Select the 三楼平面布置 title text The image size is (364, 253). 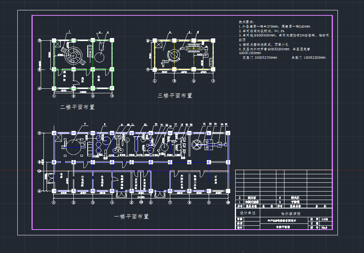[175, 96]
